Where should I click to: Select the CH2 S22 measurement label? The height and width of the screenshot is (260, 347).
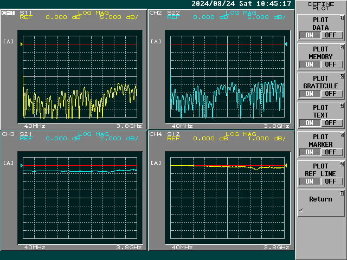173,12
